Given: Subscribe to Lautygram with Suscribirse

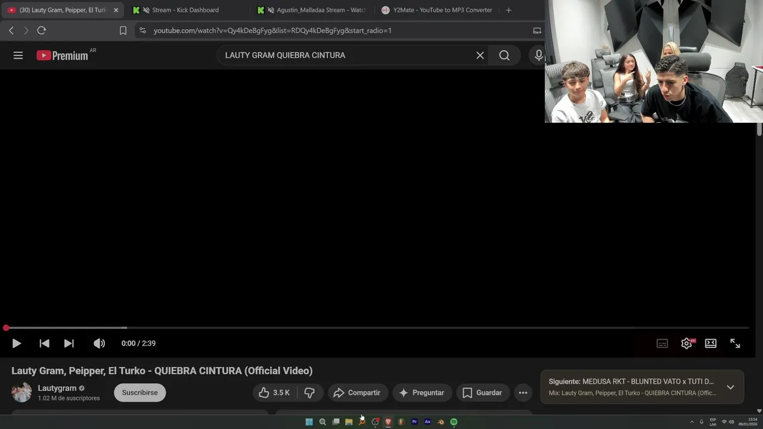Looking at the screenshot, I should pyautogui.click(x=140, y=393).
